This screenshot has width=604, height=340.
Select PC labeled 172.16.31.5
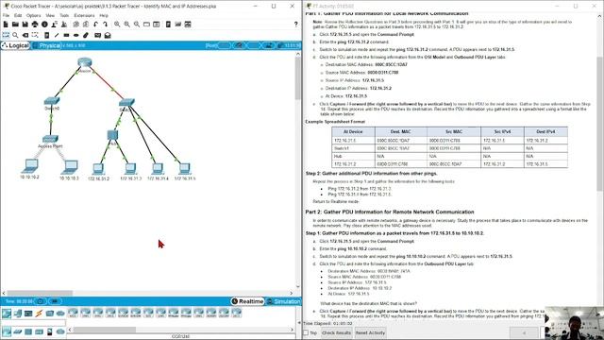(185, 168)
